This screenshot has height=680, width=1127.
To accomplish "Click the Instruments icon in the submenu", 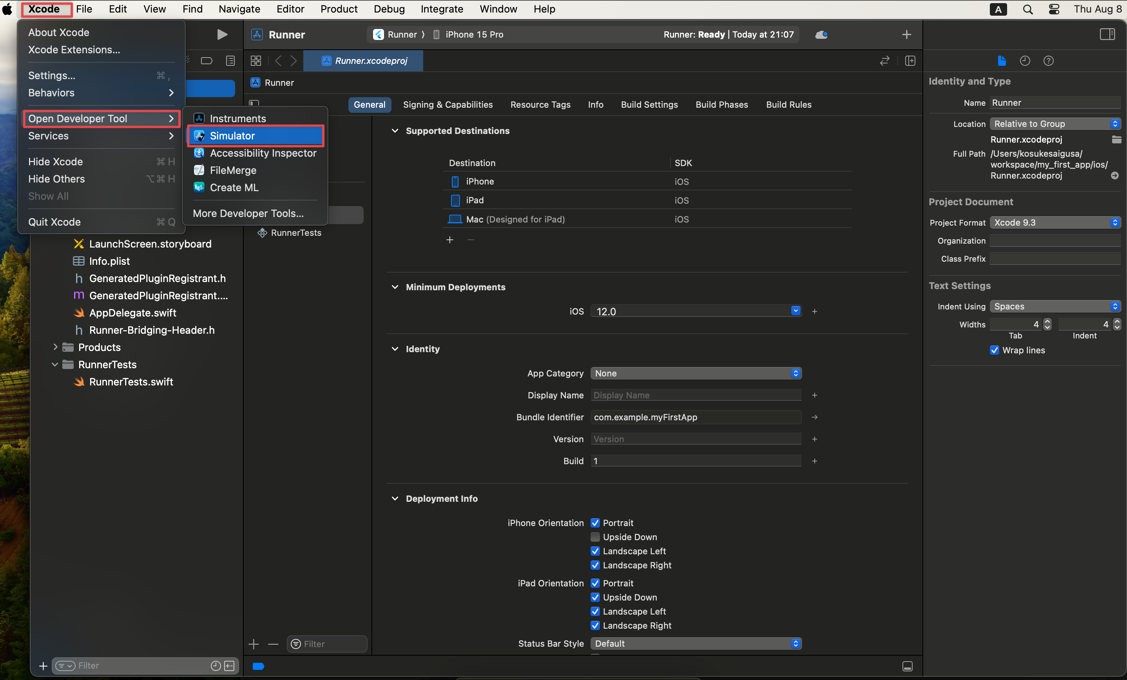I will tap(199, 118).
